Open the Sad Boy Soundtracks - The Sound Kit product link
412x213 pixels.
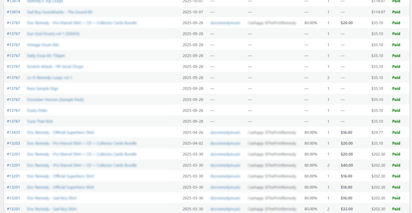coord(60,12)
